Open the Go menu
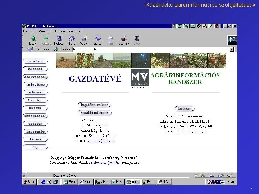The width and height of the screenshot is (259, 194). (x=50, y=31)
